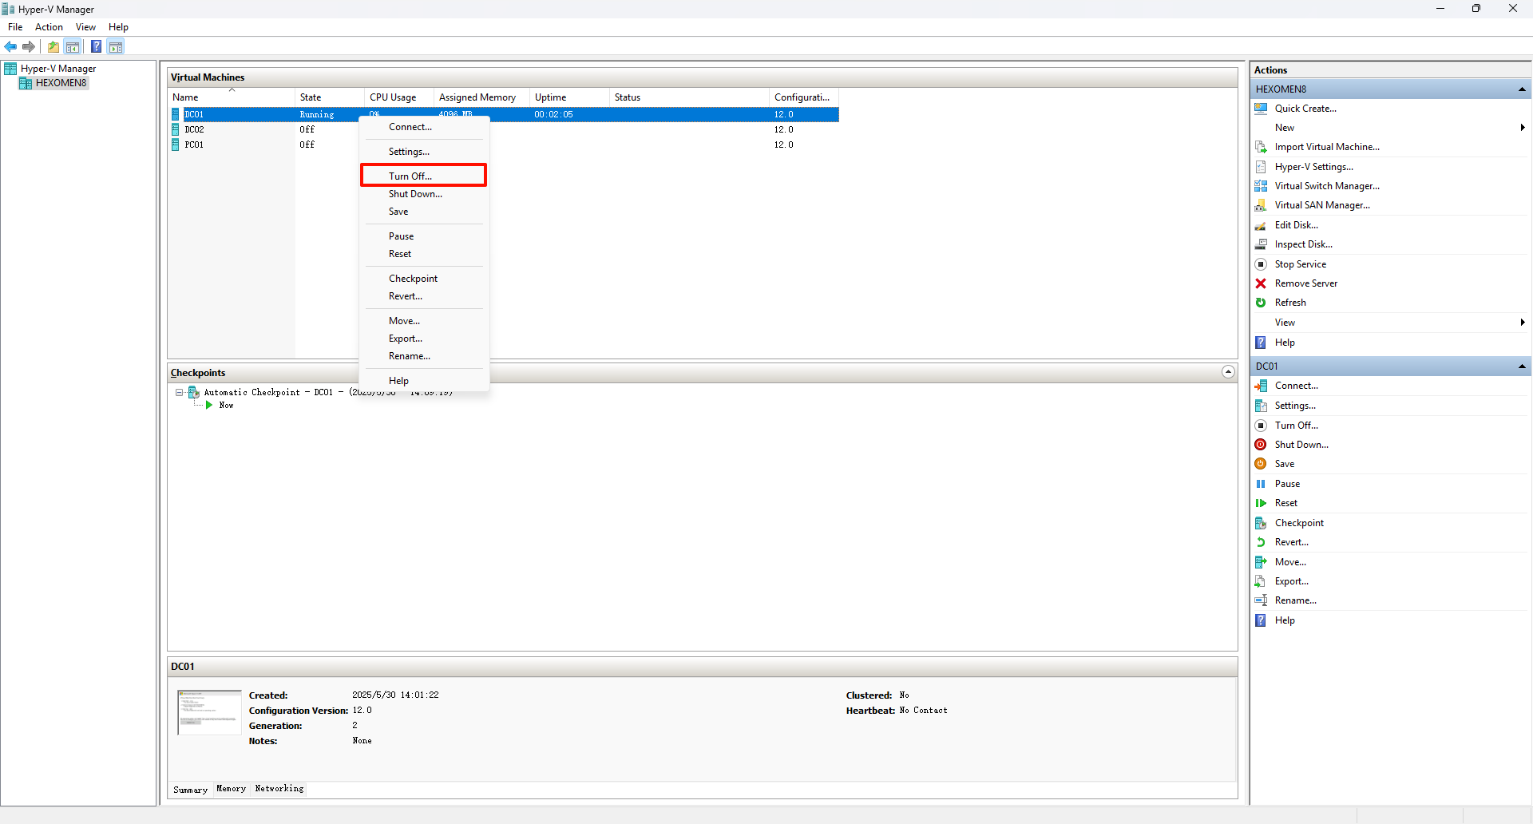Viewport: 1533px width, 824px height.
Task: Click the Pause icon in Actions pane
Action: (x=1261, y=484)
